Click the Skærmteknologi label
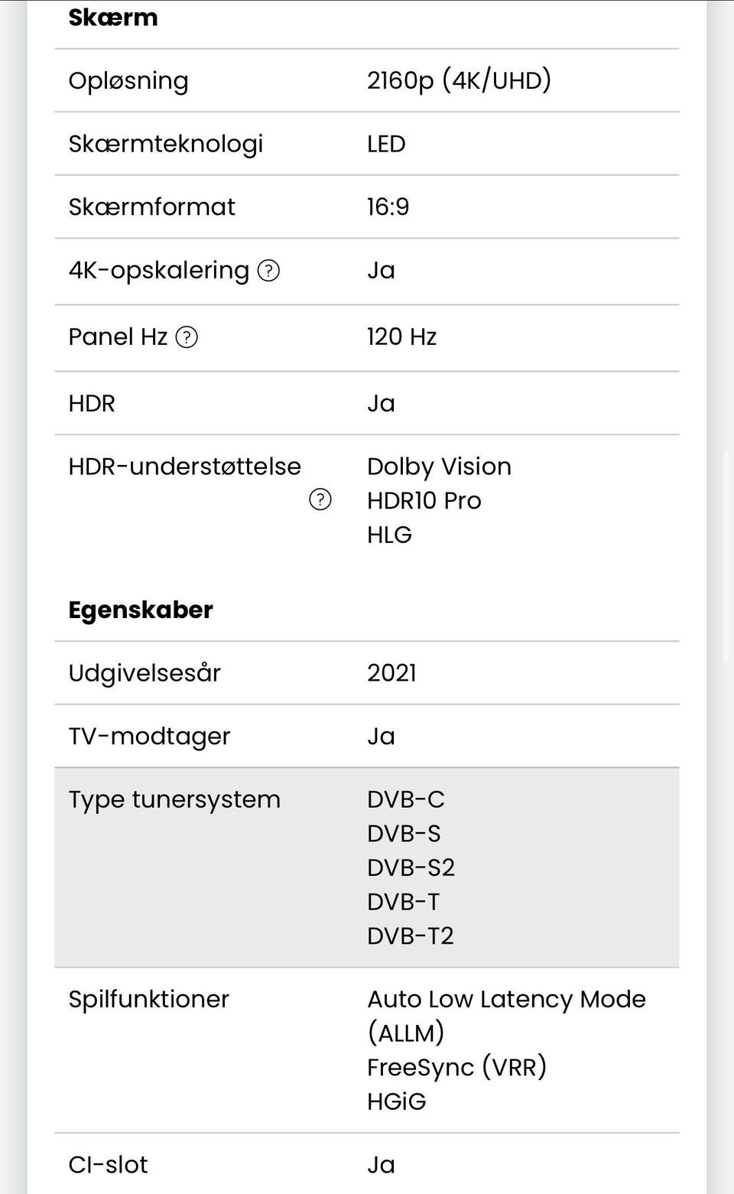 coord(166,144)
